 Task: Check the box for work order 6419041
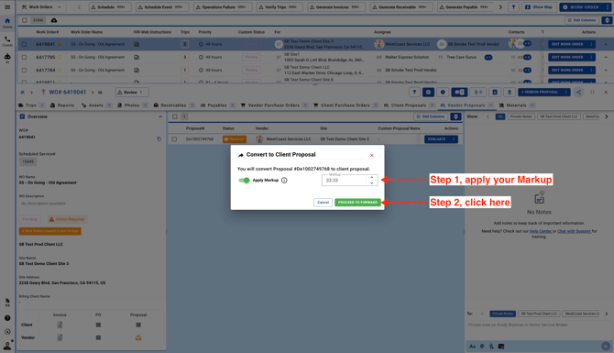tap(24, 44)
